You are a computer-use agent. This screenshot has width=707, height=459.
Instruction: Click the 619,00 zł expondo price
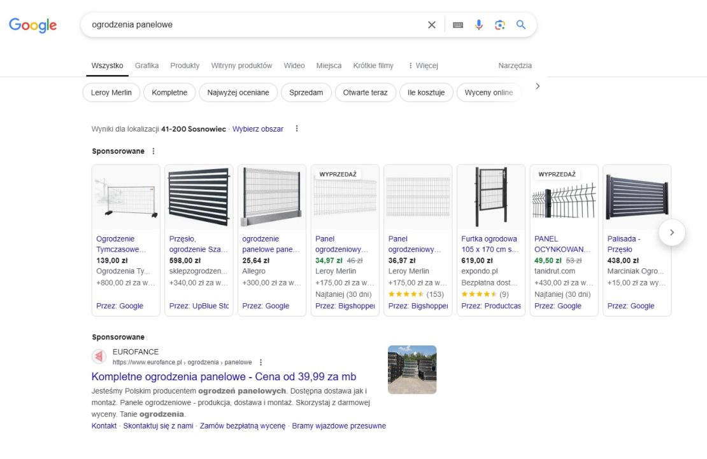tap(477, 261)
